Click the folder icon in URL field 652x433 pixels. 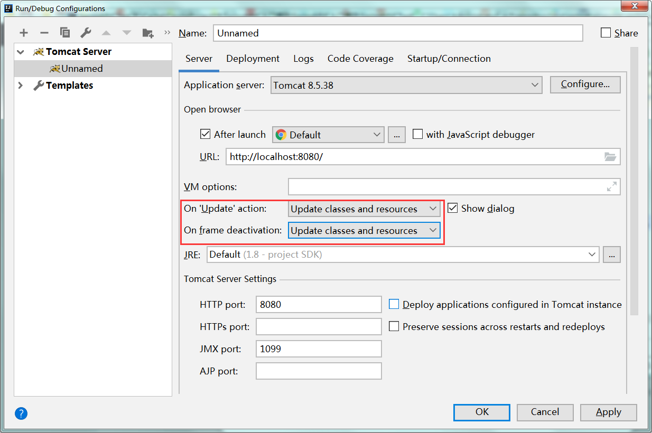click(610, 157)
